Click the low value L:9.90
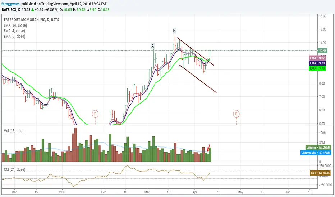Viewport: 335px width, 197px height. [x=91, y=10]
